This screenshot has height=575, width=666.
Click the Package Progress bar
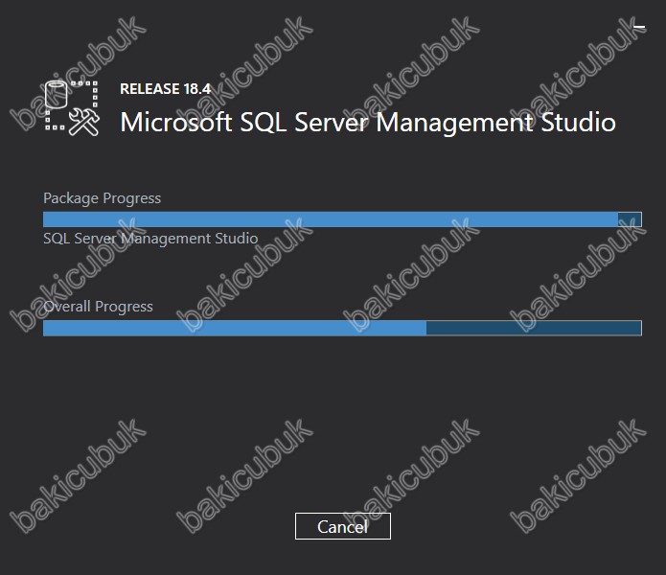pos(342,219)
